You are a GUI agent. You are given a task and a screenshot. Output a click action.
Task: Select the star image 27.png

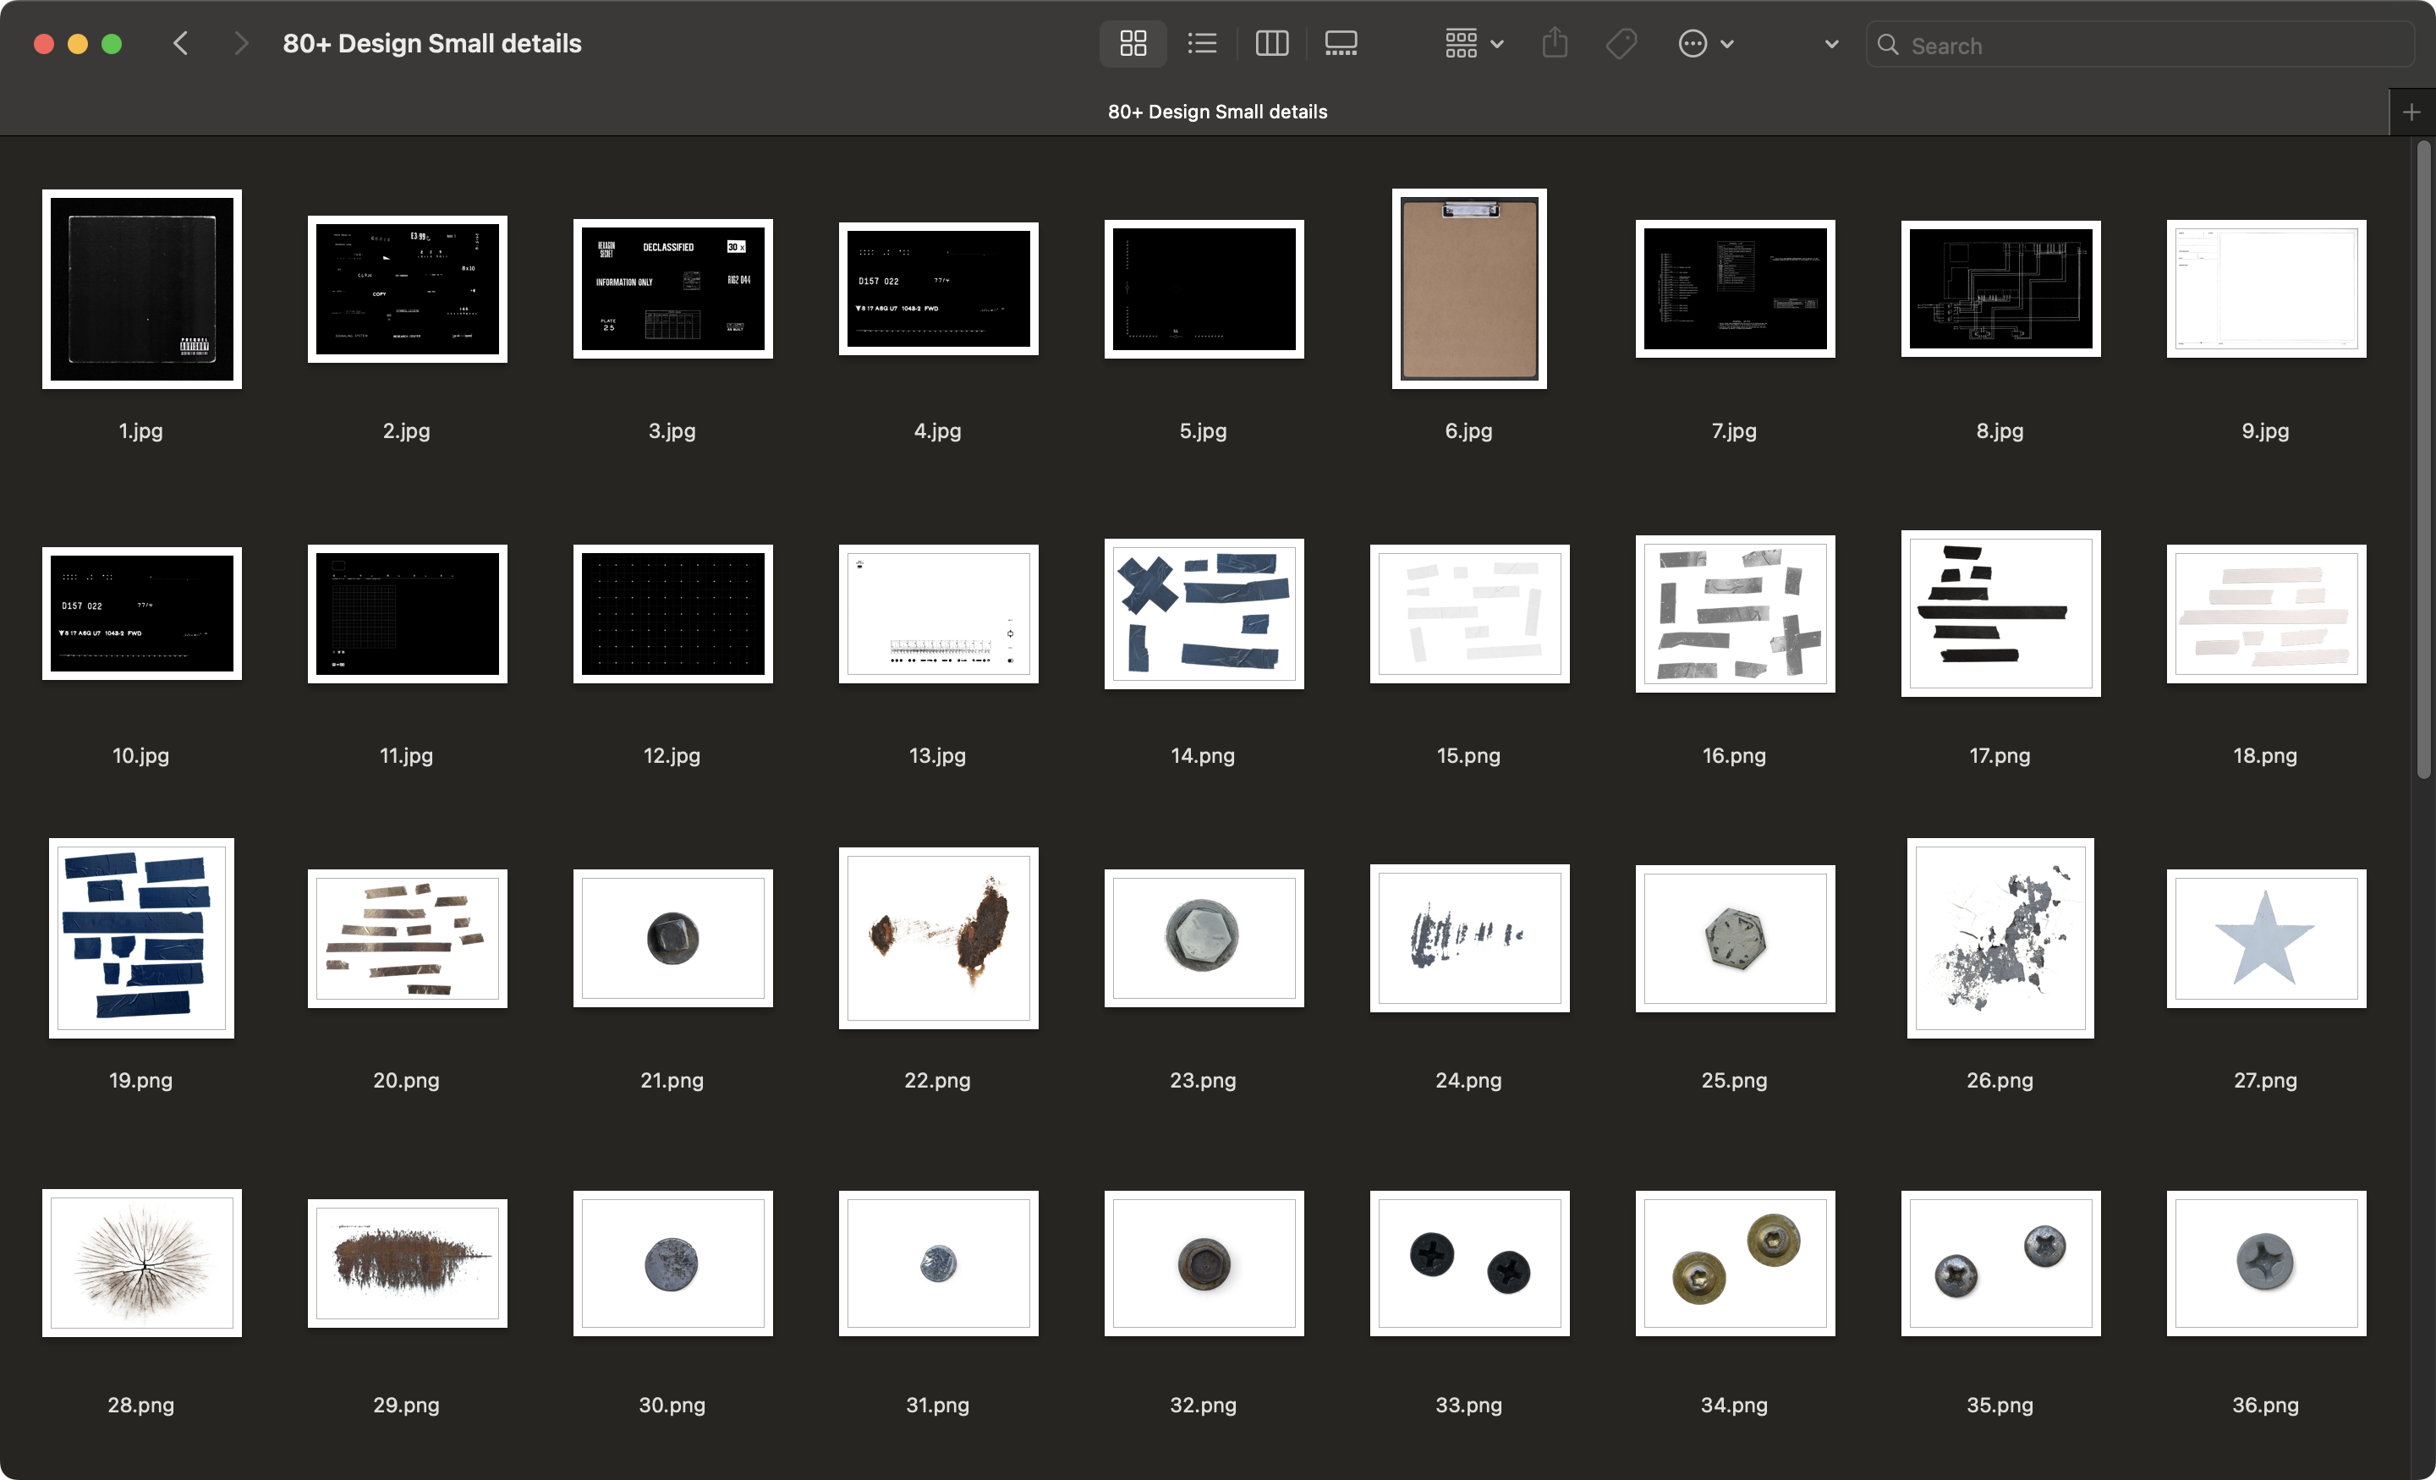(2265, 938)
